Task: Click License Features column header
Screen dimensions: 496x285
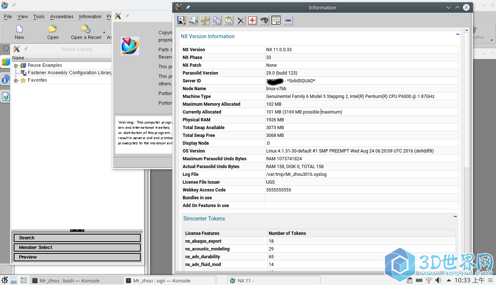Action: pyautogui.click(x=202, y=233)
